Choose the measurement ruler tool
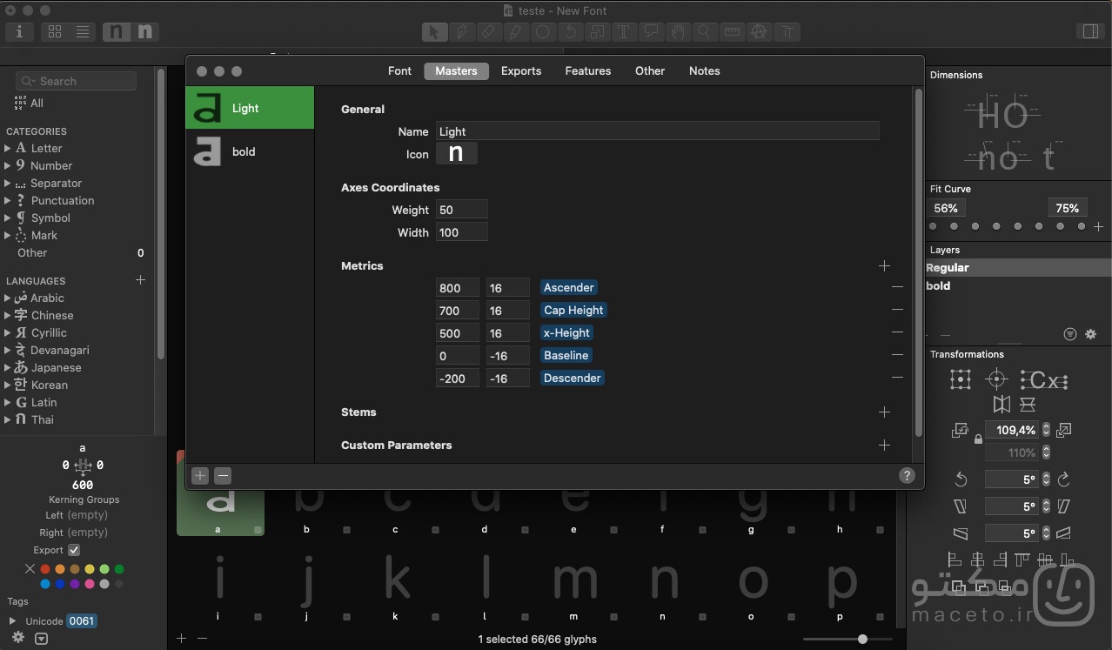 coord(732,32)
